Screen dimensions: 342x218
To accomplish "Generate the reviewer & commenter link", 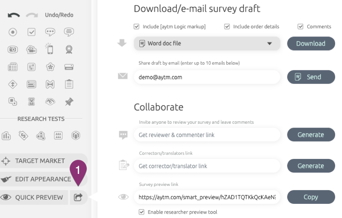I will [311, 135].
